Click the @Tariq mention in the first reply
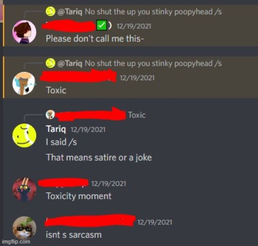Viewport: 258px width, 246px height. click(x=70, y=12)
